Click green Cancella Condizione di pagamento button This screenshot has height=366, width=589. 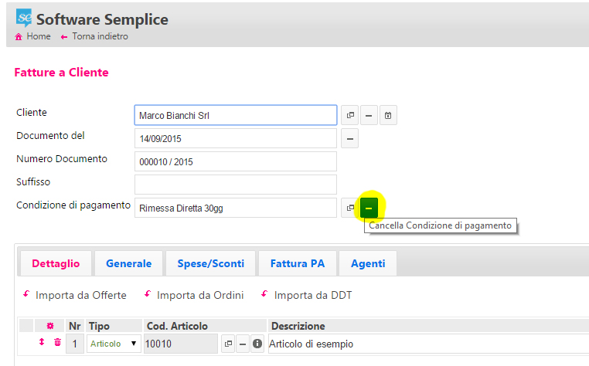[369, 208]
